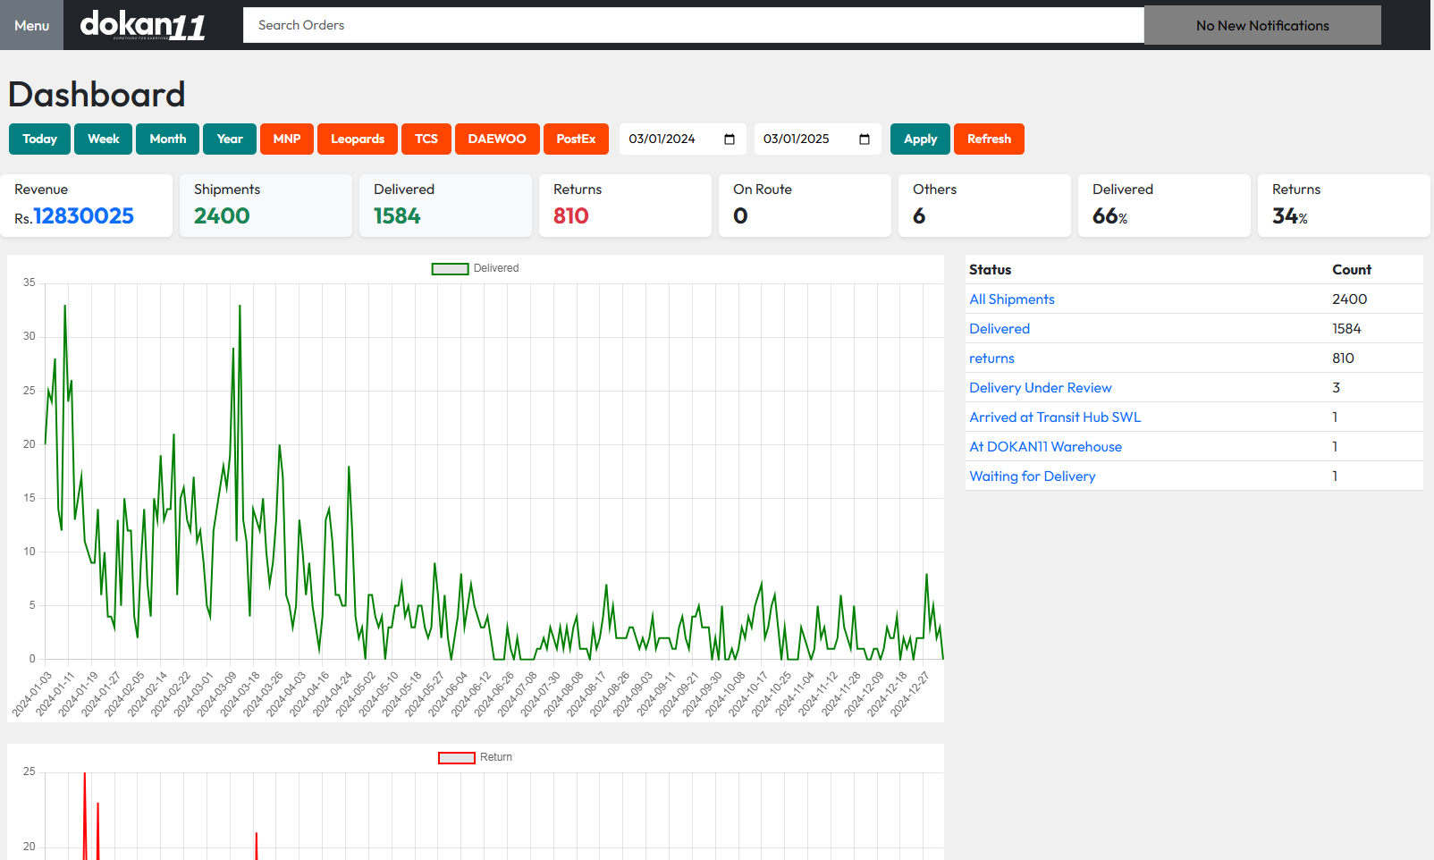Open calendar picker on start date field
Image resolution: width=1434 pixels, height=860 pixels.
[730, 139]
